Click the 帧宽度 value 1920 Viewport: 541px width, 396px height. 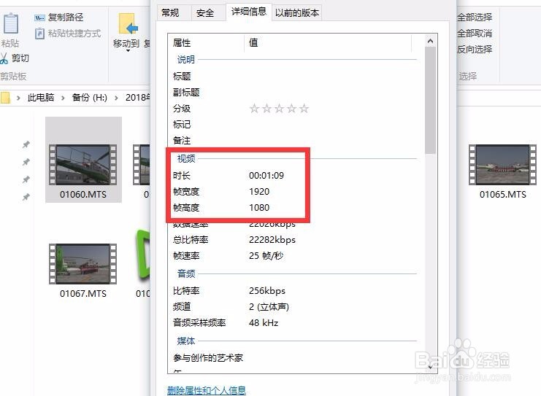(259, 192)
